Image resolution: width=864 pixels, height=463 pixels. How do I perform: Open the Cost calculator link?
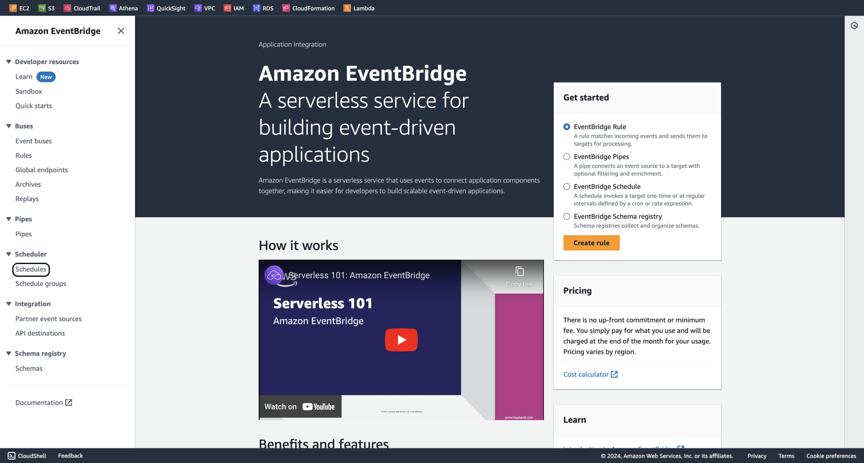pos(586,374)
